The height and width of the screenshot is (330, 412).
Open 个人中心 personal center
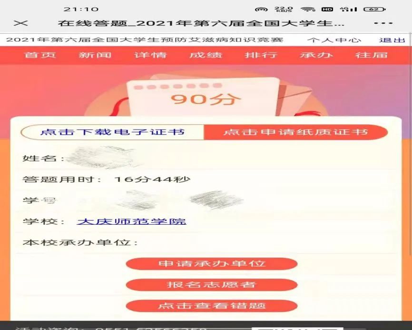pyautogui.click(x=334, y=40)
